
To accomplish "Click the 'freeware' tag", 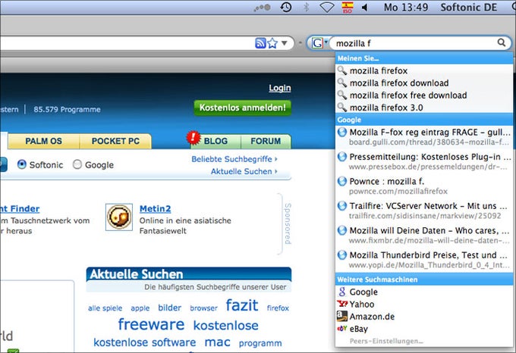I will [151, 324].
